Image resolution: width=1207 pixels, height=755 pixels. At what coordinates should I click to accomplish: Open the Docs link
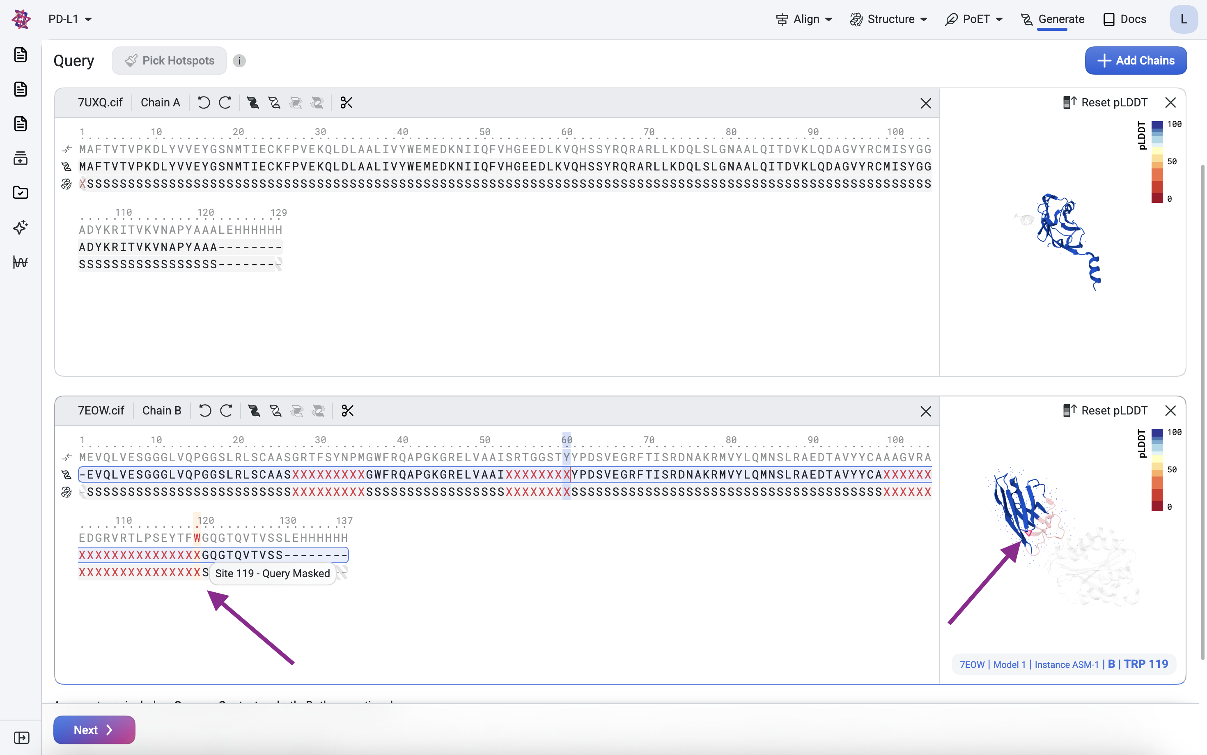[1124, 19]
